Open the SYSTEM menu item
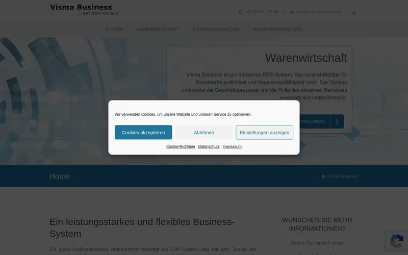Screen dimensions: 408x255 click(114, 29)
